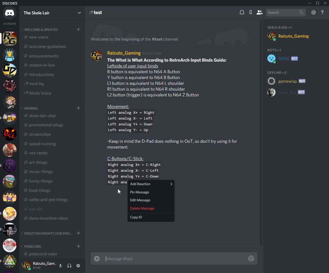Open the GD 888 server icon
The image size is (329, 273).
pyautogui.click(x=9, y=70)
